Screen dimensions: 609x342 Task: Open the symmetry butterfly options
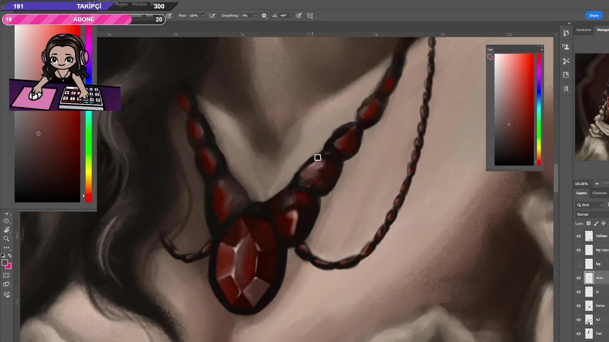pos(310,16)
